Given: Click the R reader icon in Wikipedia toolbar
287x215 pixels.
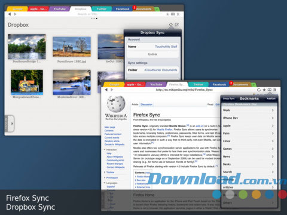Looking at the screenshot, I should (275, 90).
